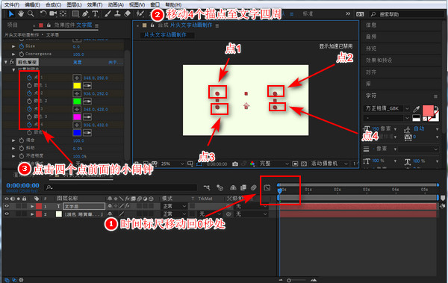Click the 重置 link for 四色渐变

click(x=78, y=62)
